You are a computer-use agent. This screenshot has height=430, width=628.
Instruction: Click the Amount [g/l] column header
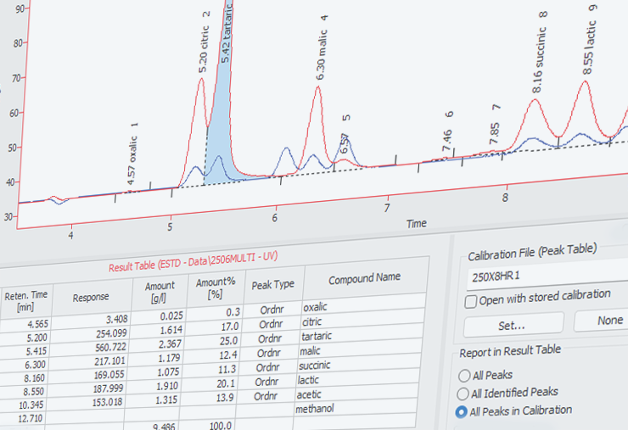(x=160, y=292)
